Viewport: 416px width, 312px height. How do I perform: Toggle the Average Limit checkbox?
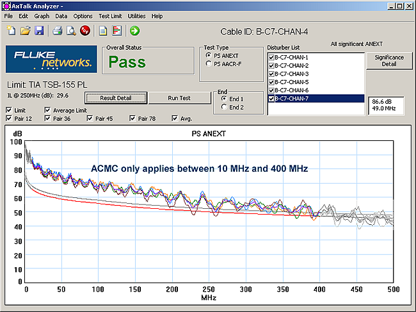click(47, 110)
